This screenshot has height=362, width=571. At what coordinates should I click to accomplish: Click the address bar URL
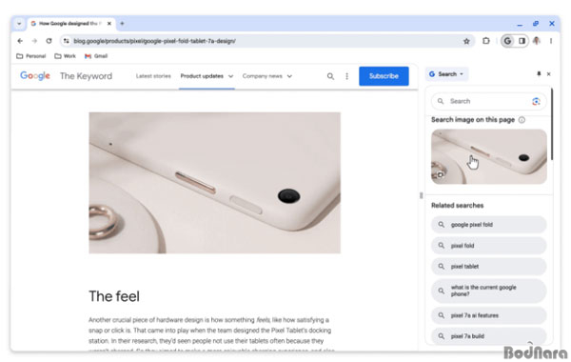pos(154,41)
